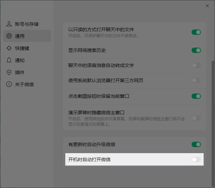Toggle 点击截图按钮时保留当前窗口 switch
This screenshot has width=215, height=188.
(196, 96)
